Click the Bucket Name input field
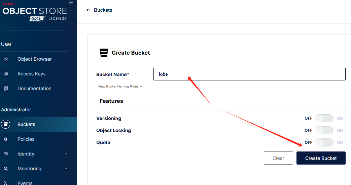Screen dimensions: 351x185 click(x=249, y=74)
